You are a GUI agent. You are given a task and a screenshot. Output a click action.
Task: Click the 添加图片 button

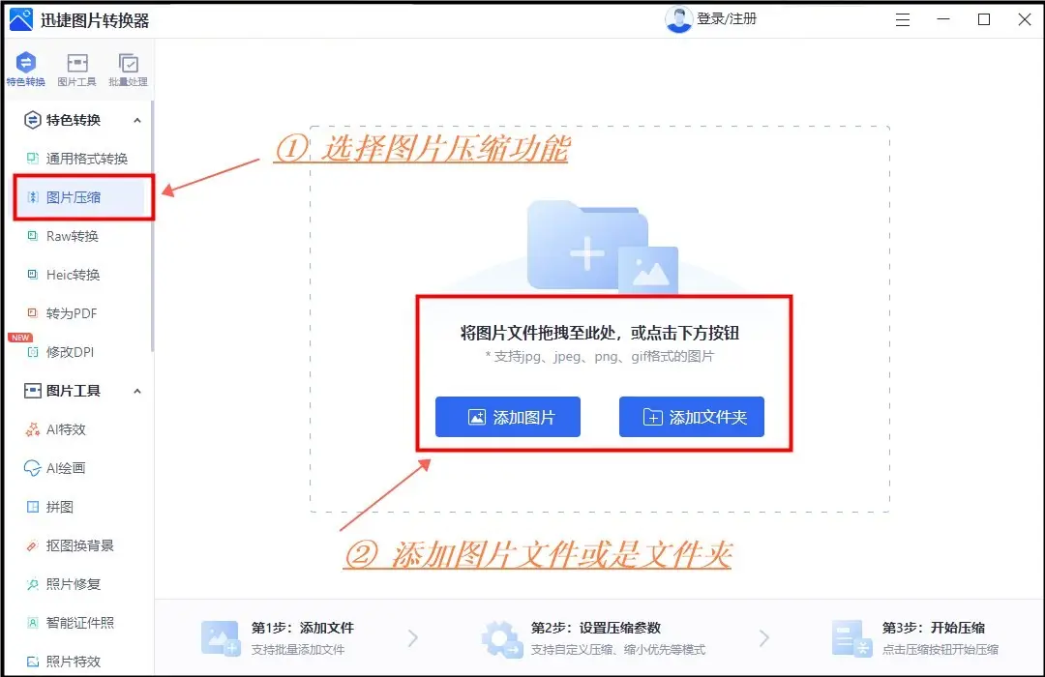(508, 417)
